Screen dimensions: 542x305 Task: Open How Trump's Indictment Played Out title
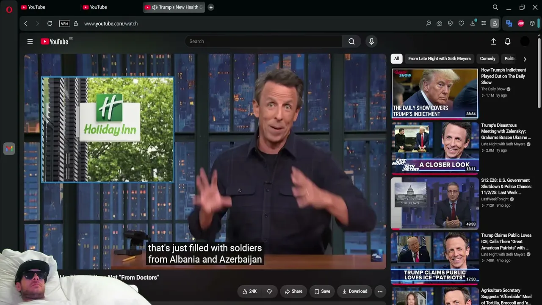[503, 76]
